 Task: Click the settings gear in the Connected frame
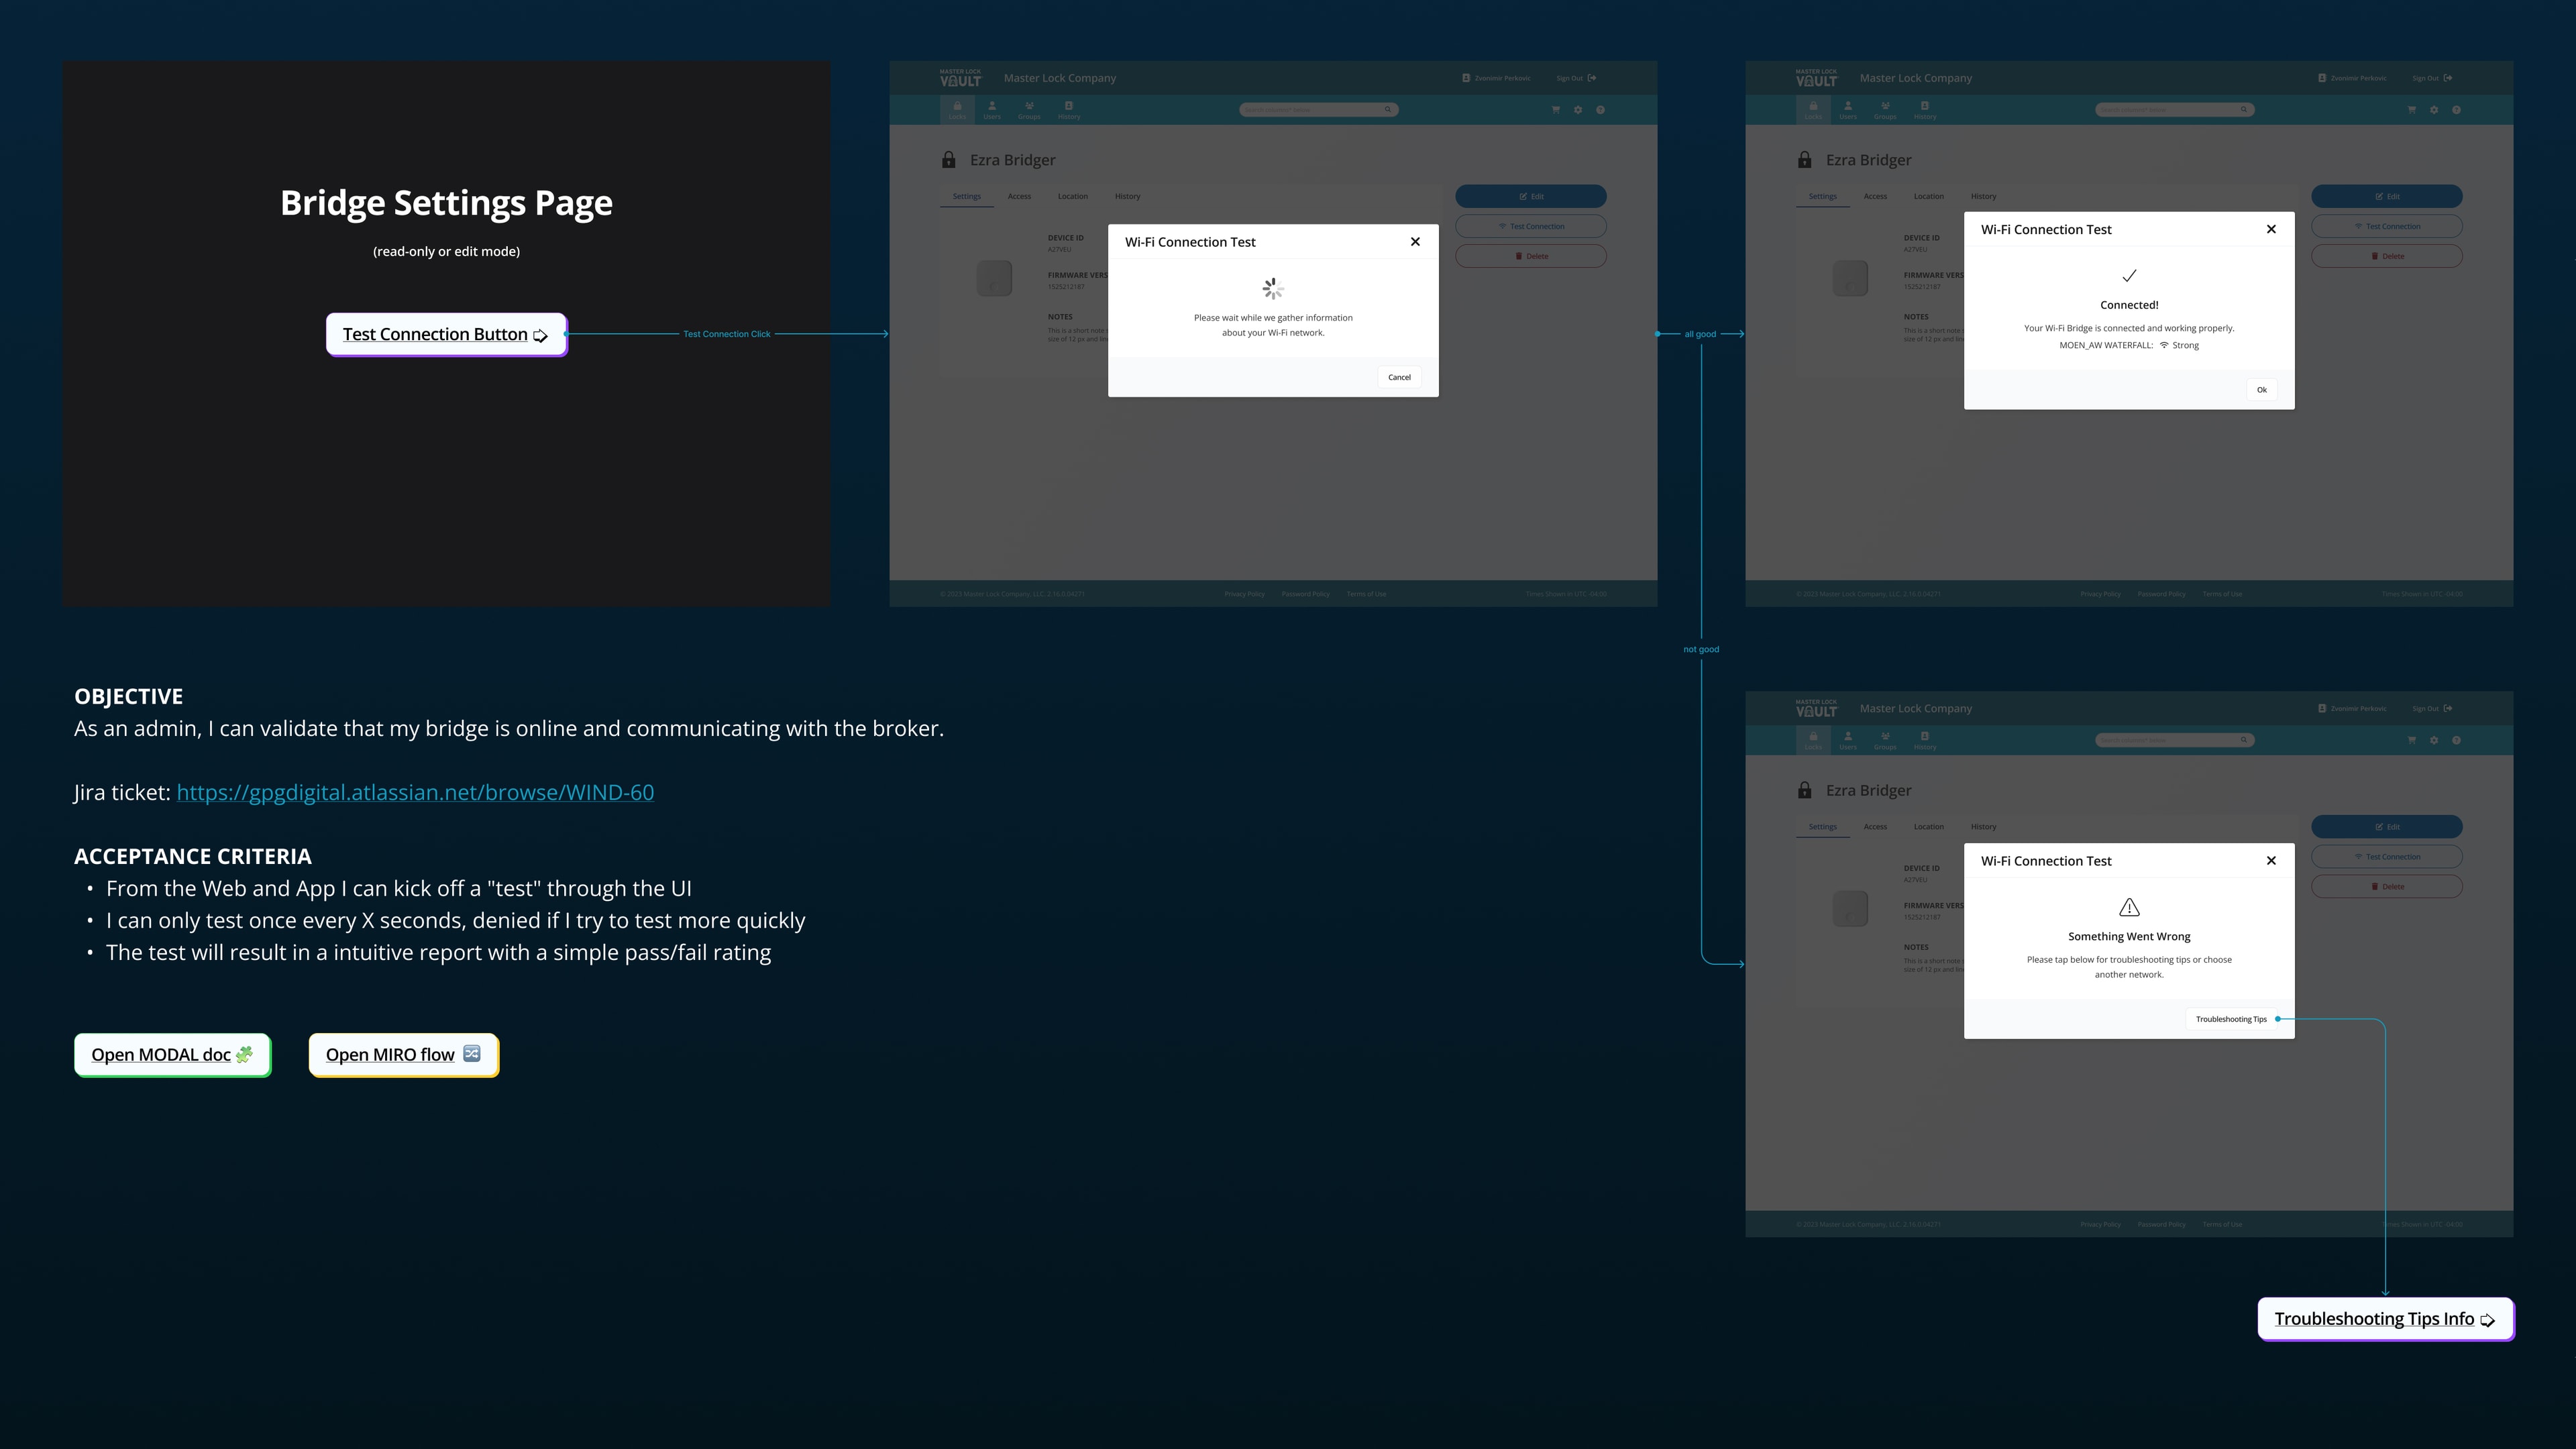pos(2434,110)
